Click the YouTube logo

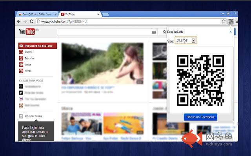[x=27, y=32]
